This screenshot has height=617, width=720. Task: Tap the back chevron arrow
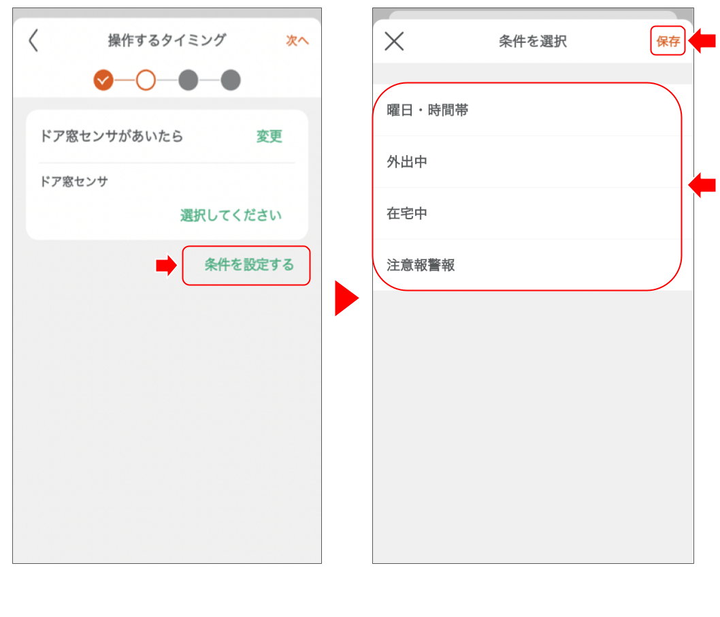pyautogui.click(x=32, y=41)
